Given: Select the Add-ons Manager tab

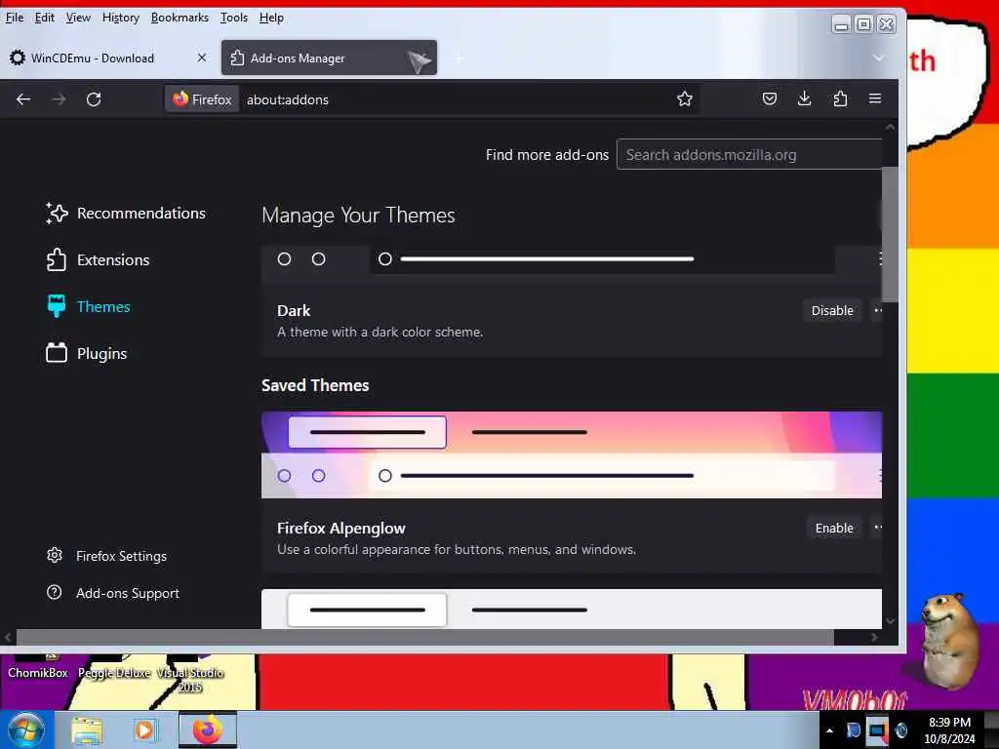Looking at the screenshot, I should click(329, 58).
